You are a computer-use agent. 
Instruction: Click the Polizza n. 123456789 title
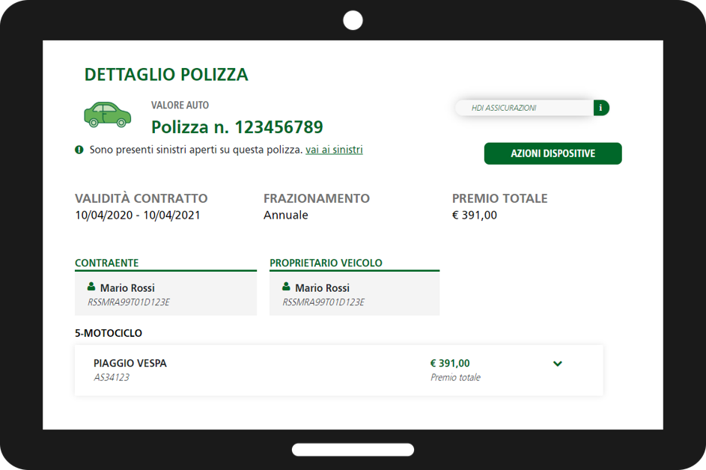click(x=237, y=126)
